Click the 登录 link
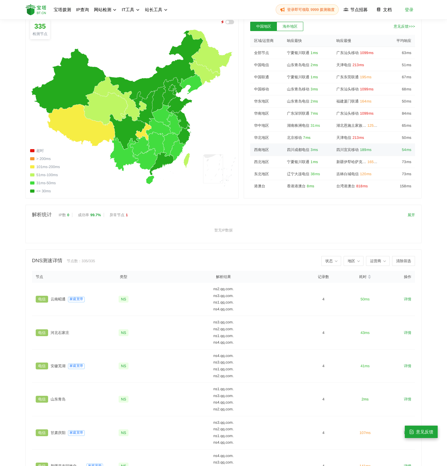Image resolution: width=447 pixels, height=466 pixels. [x=409, y=10]
